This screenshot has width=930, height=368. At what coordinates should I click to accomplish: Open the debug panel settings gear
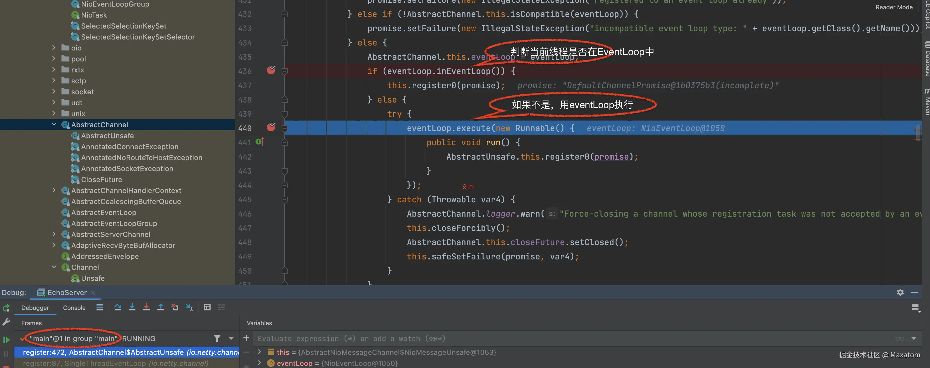(900, 292)
